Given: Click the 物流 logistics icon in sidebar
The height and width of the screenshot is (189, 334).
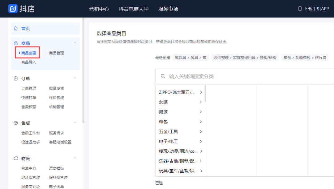Looking at the screenshot, I should [15, 158].
